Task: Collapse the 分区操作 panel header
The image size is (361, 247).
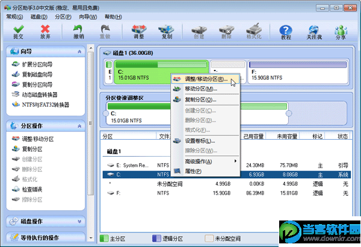Action: 46,126
